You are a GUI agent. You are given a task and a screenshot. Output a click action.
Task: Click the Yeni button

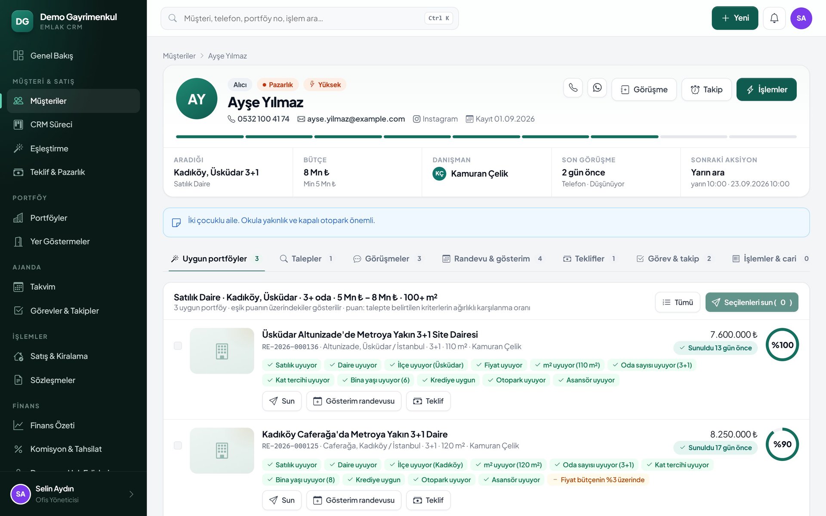pyautogui.click(x=735, y=18)
